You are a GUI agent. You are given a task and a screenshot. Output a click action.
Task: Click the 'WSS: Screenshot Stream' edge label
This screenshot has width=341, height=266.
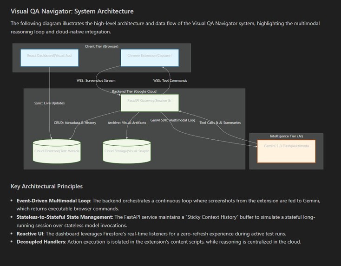tap(96, 81)
